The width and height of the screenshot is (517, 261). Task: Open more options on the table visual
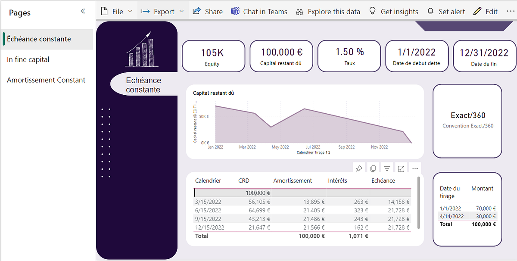click(x=414, y=168)
